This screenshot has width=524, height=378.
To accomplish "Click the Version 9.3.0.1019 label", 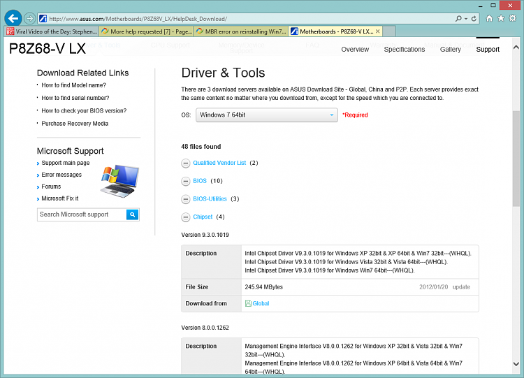I will 205,235.
